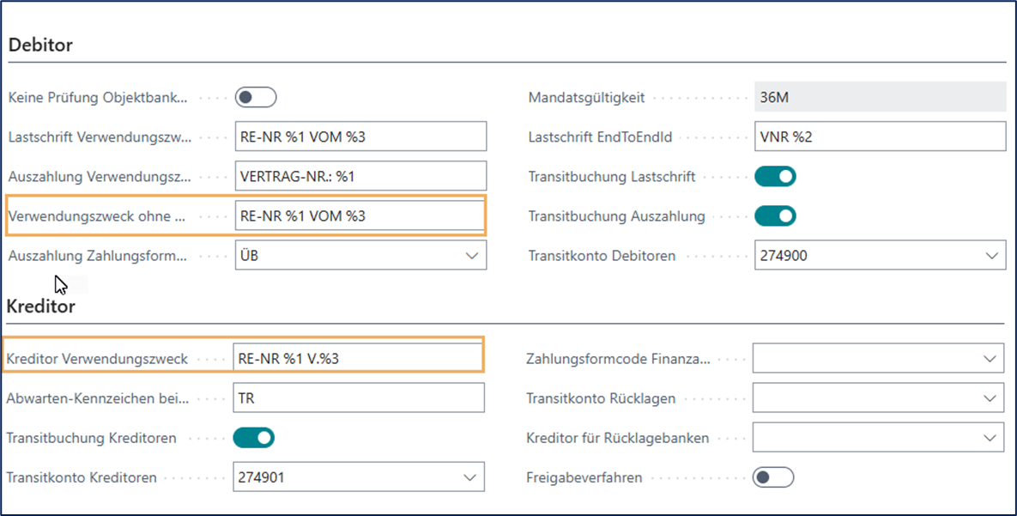
Task: Open the Transitkonto Debitoren dropdown
Action: (993, 255)
